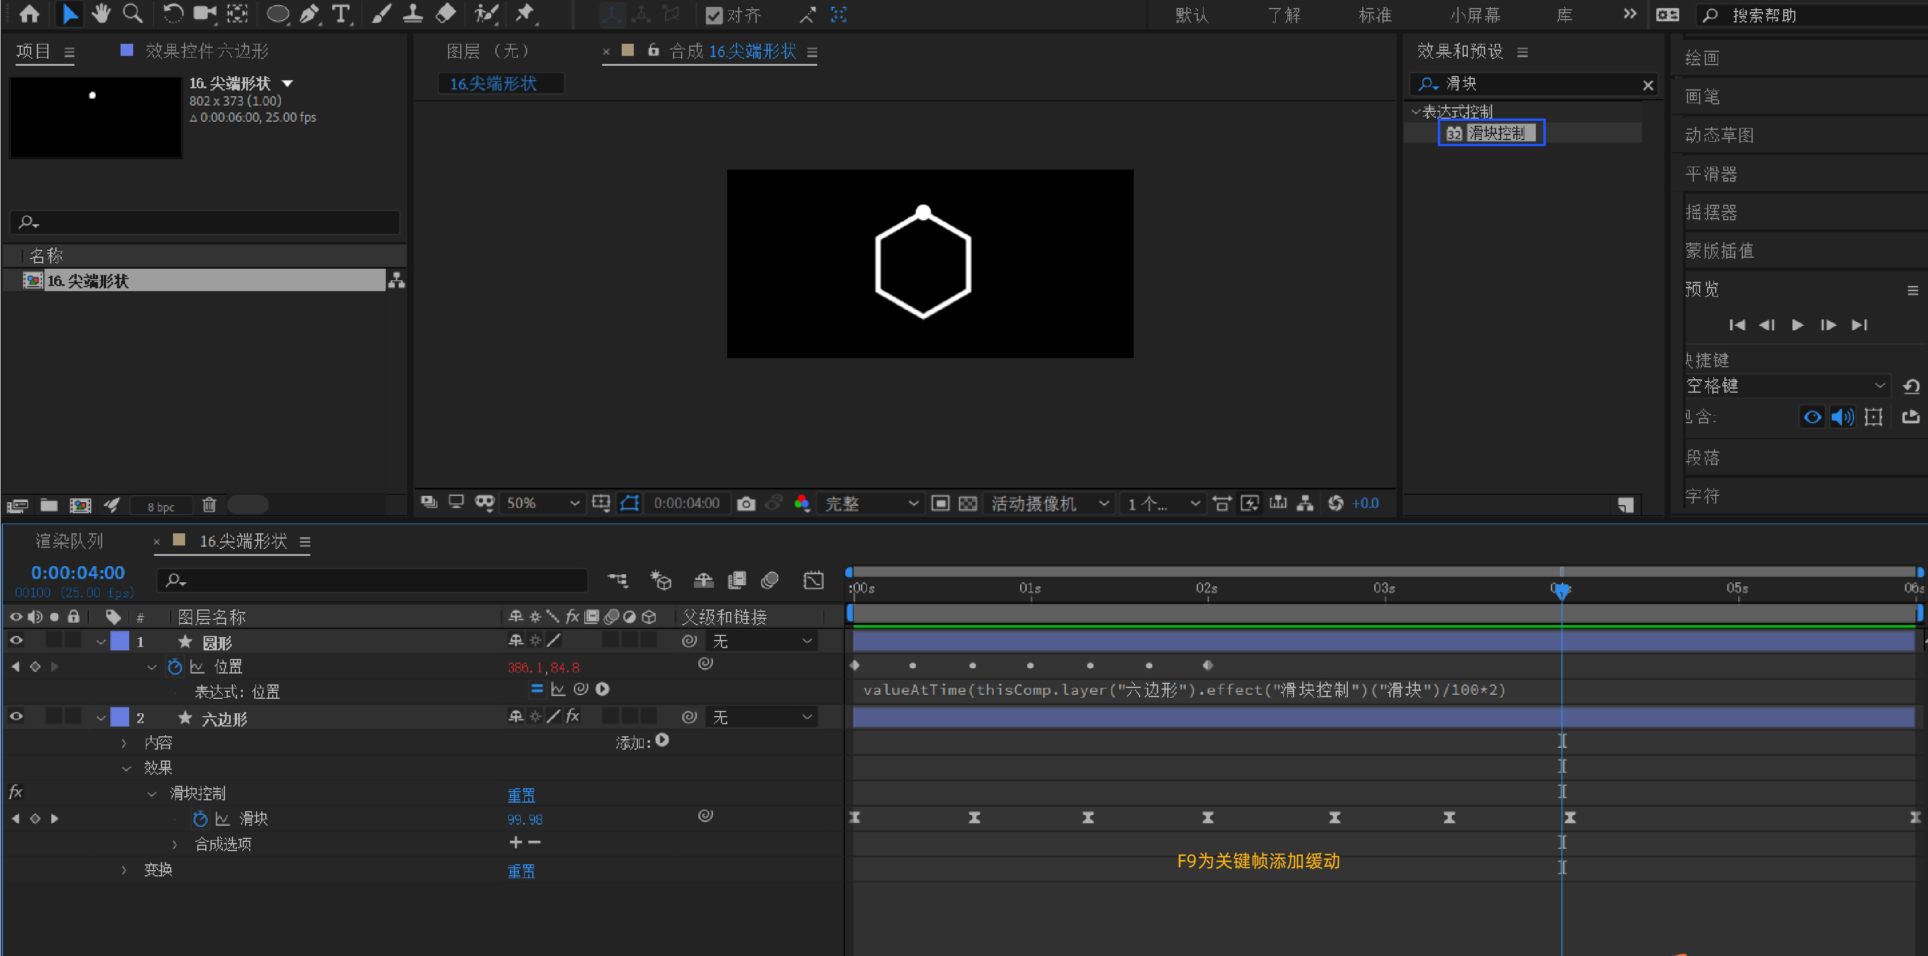Select the Pen tool in toolbar
The width and height of the screenshot is (1928, 956).
(x=309, y=13)
